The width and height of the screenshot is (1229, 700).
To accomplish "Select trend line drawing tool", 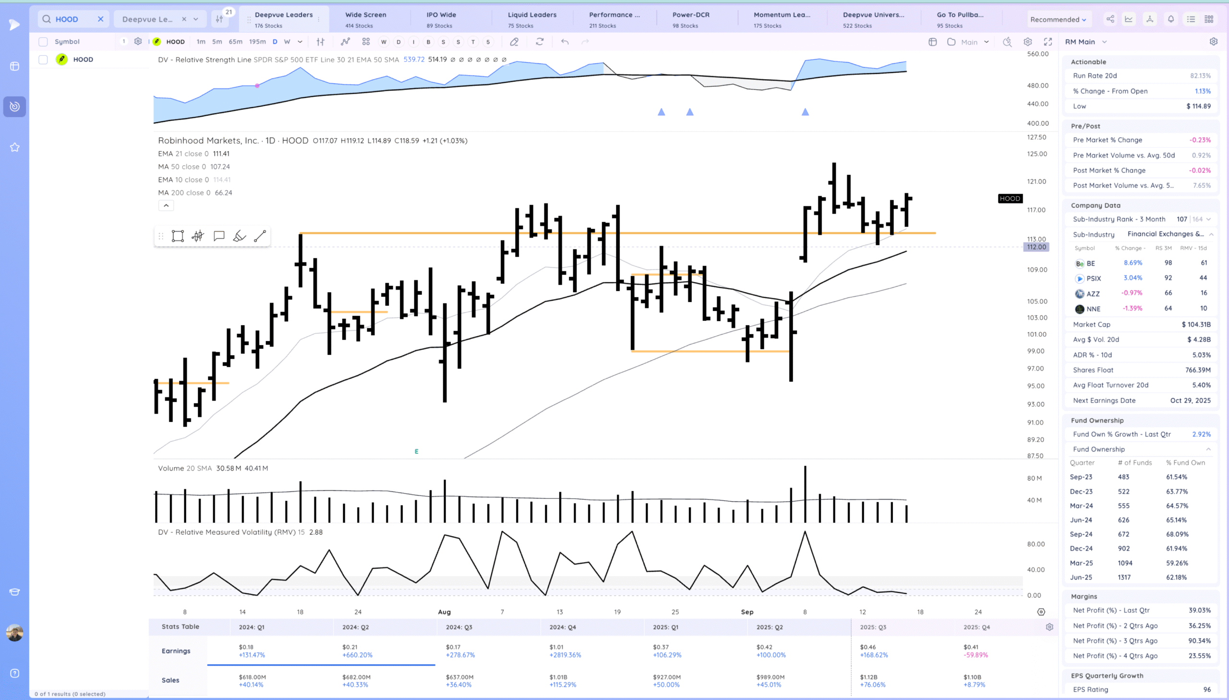I will point(260,236).
